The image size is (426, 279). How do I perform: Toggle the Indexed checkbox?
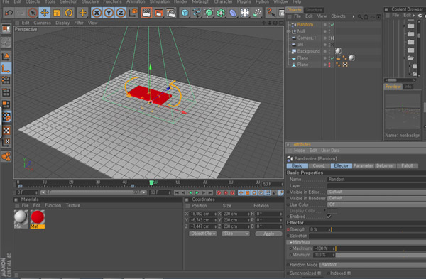pyautogui.click(x=349, y=273)
